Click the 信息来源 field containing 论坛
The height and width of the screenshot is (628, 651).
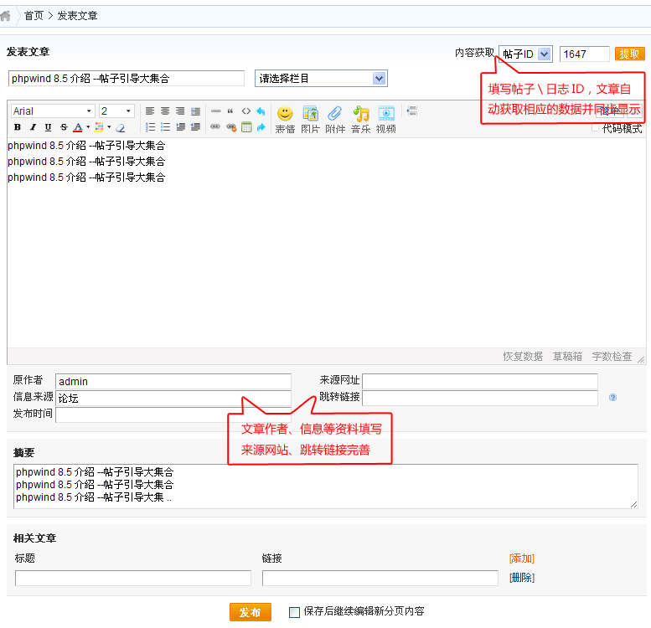coord(173,399)
